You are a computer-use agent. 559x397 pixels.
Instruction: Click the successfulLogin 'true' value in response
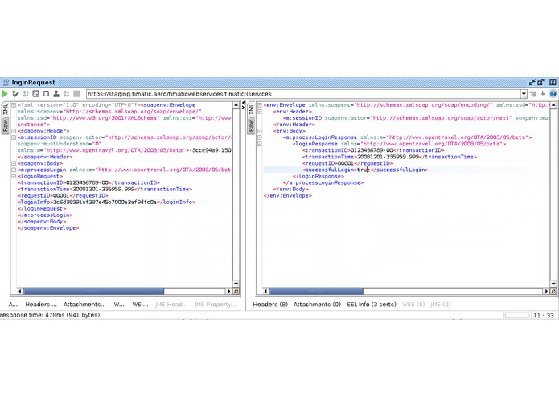364,170
